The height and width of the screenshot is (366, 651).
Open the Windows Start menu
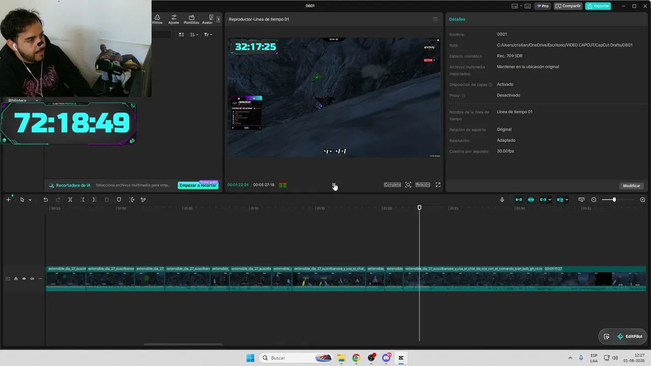tap(250, 358)
